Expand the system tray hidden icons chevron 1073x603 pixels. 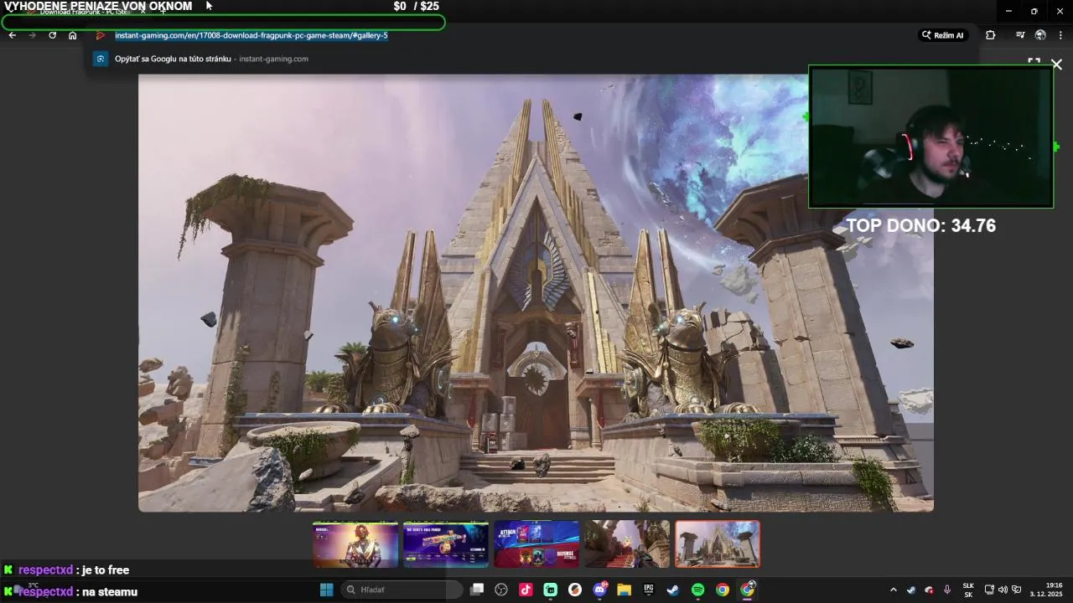point(893,590)
